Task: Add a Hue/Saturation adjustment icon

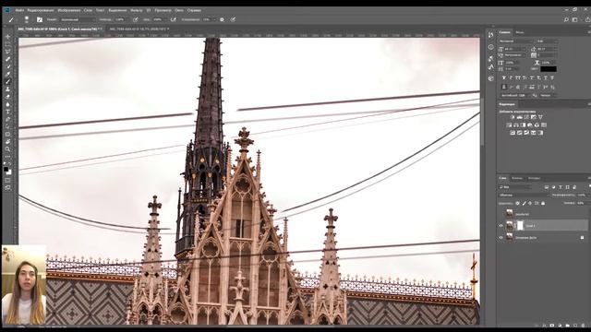Action: click(x=509, y=125)
